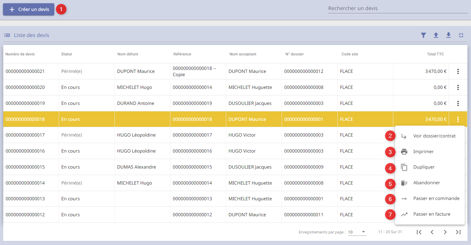The image size is (471, 245).
Task: Select Abandonner in the context menu
Action: 430,183
